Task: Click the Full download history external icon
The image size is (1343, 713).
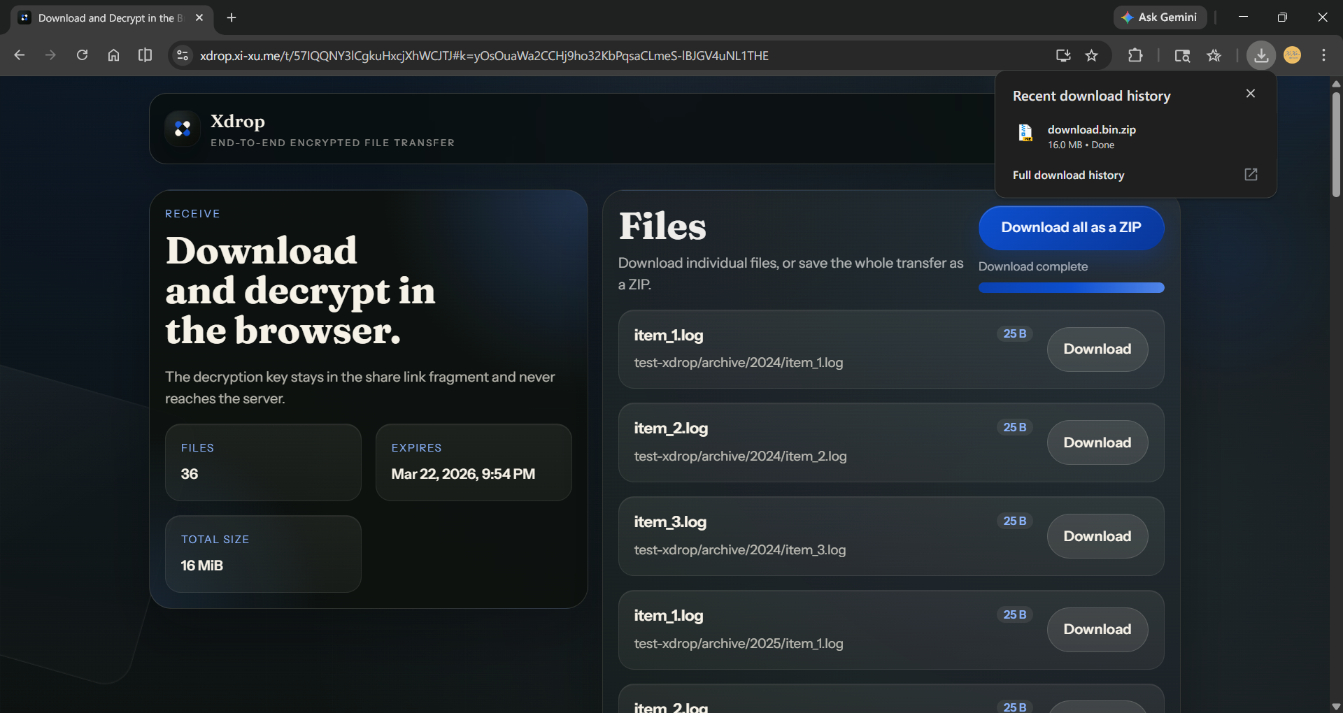Action: click(1251, 175)
